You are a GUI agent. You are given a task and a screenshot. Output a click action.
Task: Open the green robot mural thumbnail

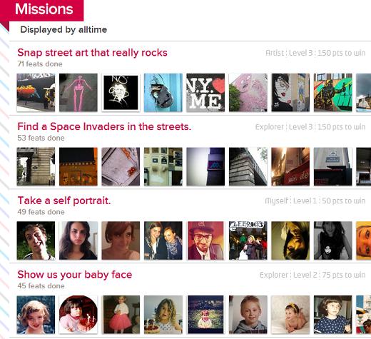point(332,93)
